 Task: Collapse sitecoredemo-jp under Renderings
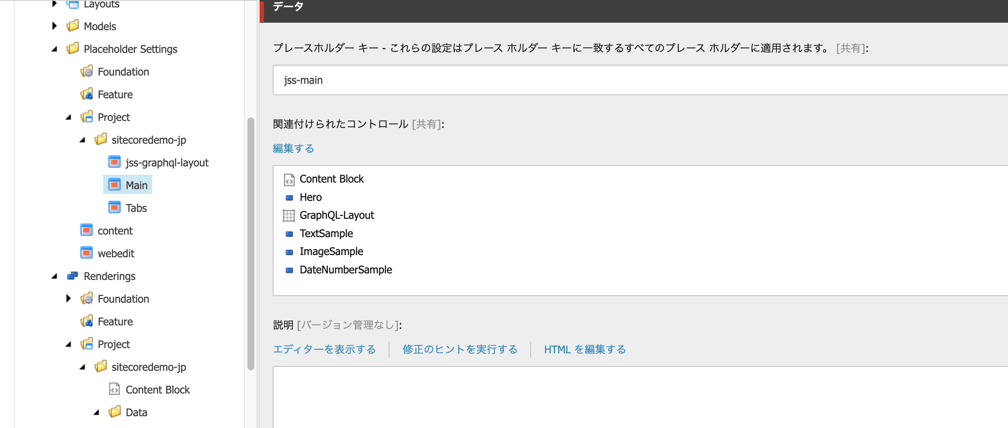[x=83, y=367]
